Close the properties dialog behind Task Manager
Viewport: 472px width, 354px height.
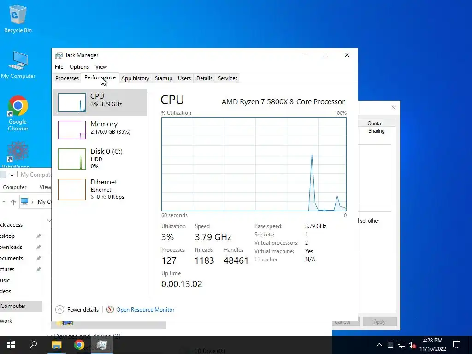tap(393, 107)
